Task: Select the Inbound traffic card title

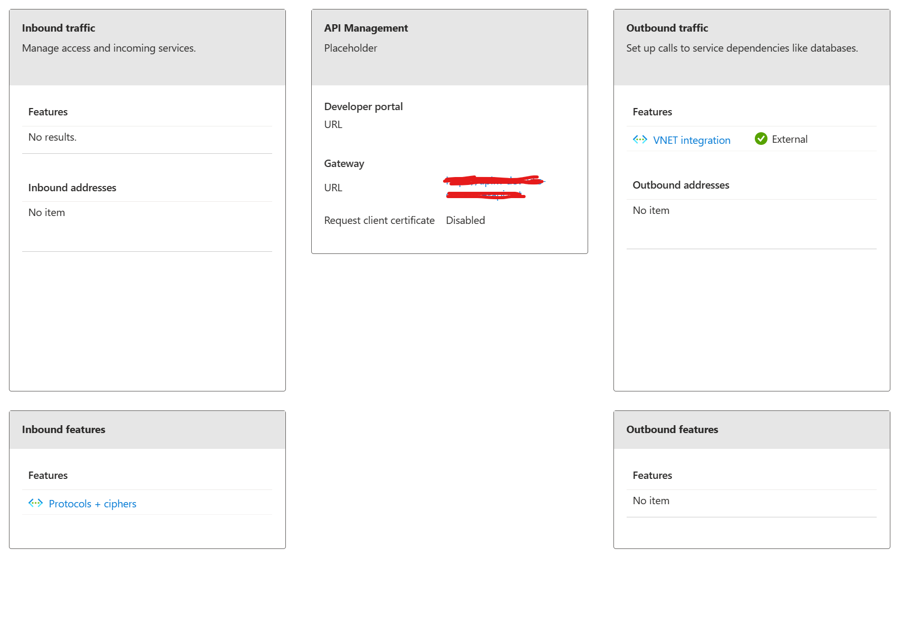Action: (59, 28)
